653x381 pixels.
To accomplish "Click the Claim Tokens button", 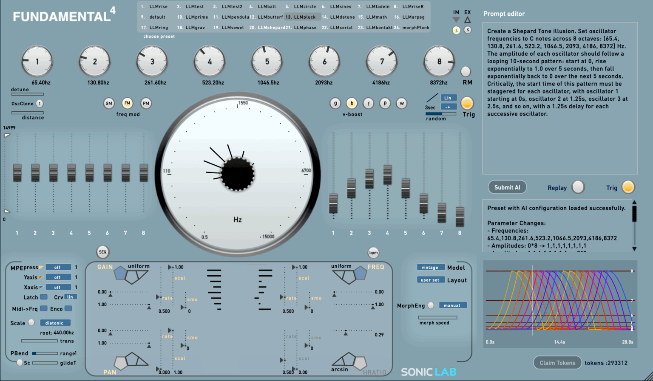I will (557, 362).
